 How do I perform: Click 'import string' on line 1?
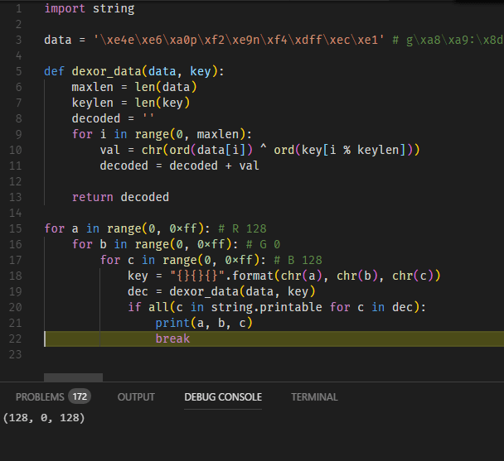coord(90,8)
